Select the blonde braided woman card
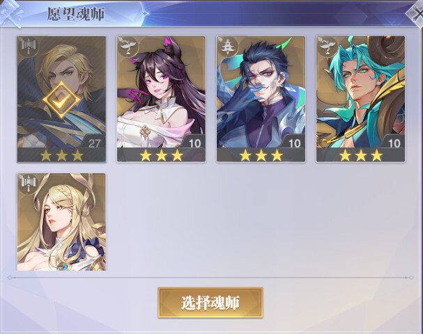Screen dimensions: 423x334 tap(61, 222)
